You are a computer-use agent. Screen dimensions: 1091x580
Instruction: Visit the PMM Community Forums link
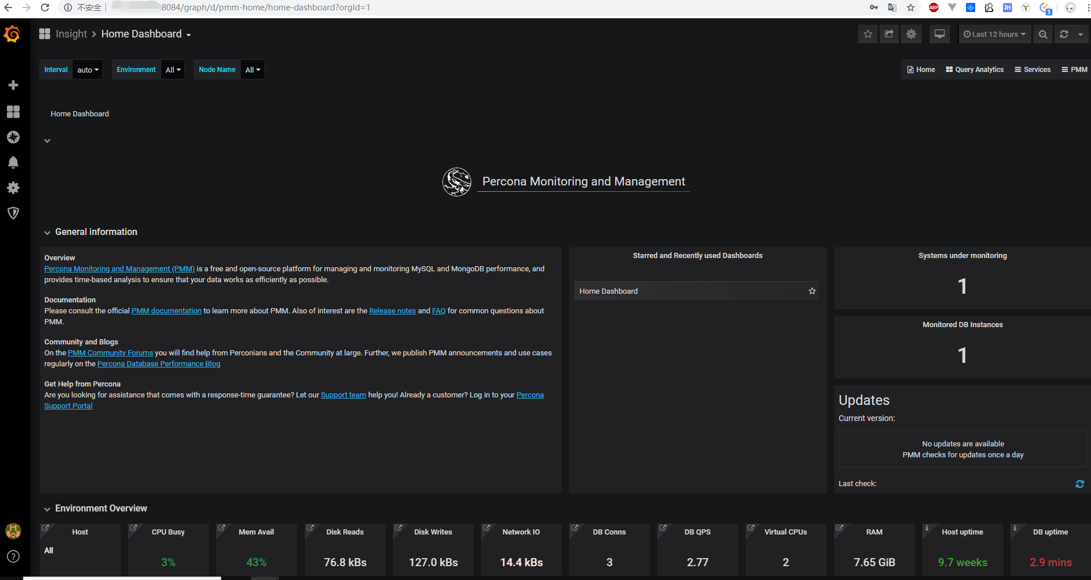pos(111,352)
